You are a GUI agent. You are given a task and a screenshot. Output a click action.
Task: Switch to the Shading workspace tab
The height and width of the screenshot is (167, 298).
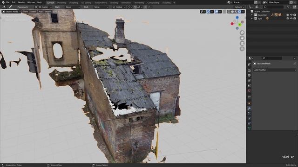(114, 3)
